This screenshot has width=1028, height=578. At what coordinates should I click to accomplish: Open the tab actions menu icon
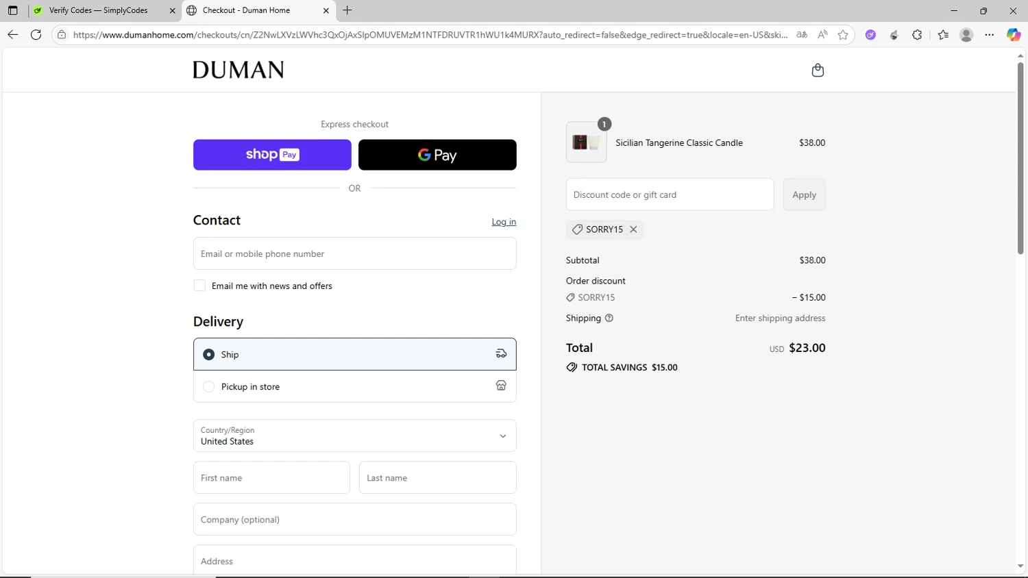tap(12, 10)
